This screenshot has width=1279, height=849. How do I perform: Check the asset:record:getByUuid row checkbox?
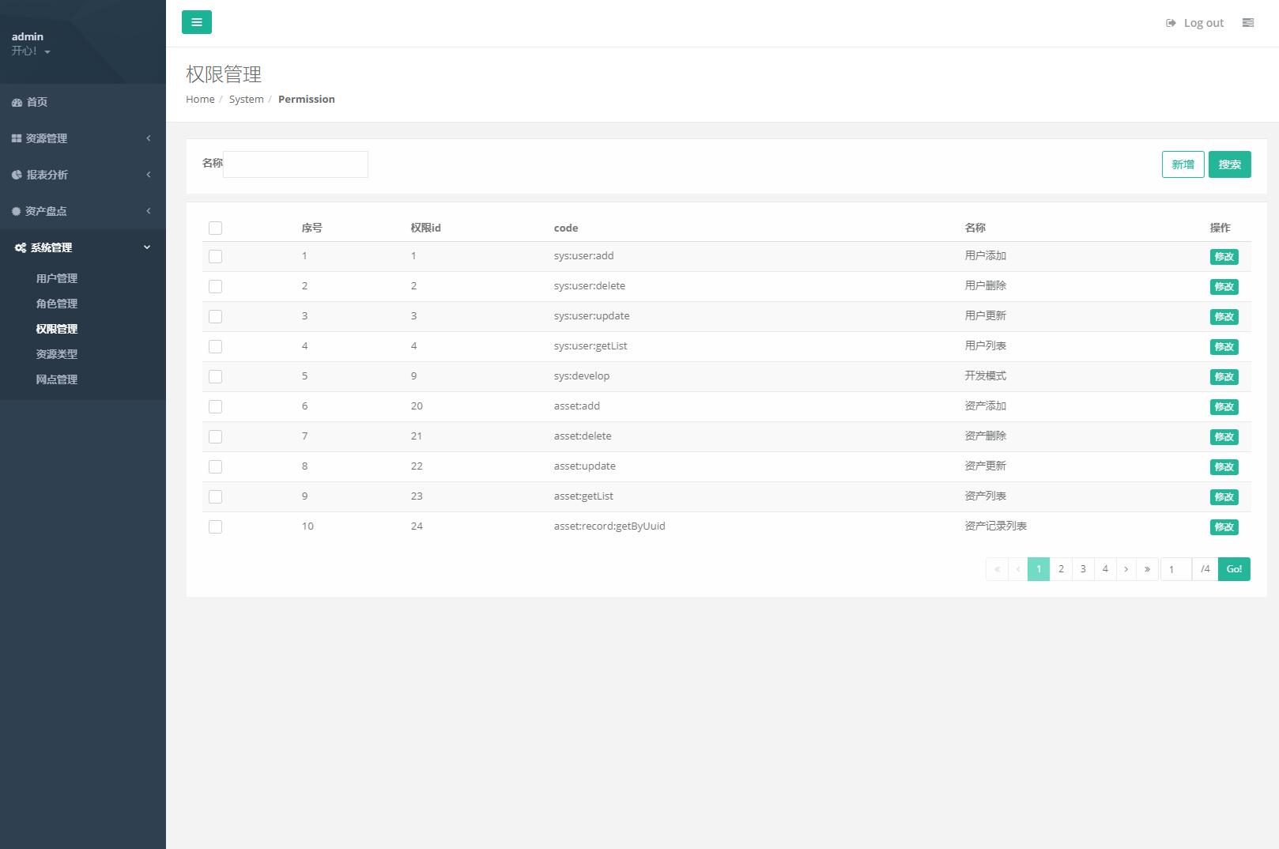click(215, 527)
